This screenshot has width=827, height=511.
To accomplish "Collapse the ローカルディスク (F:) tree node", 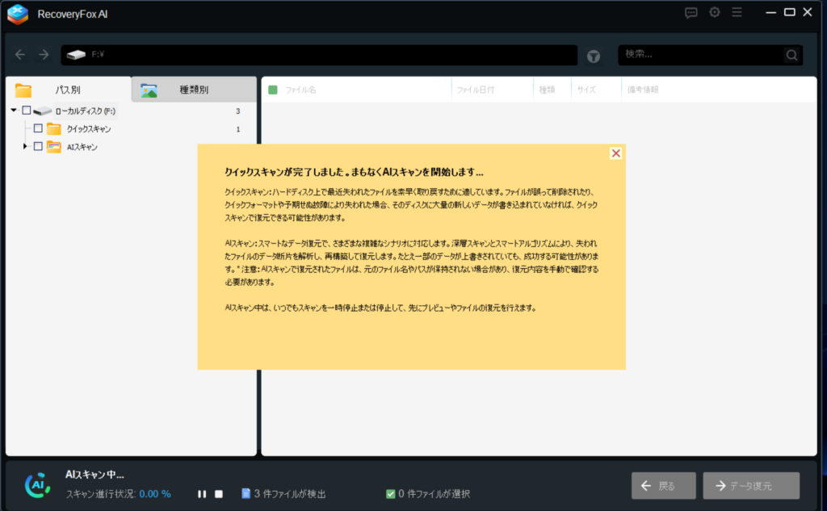I will pyautogui.click(x=14, y=111).
